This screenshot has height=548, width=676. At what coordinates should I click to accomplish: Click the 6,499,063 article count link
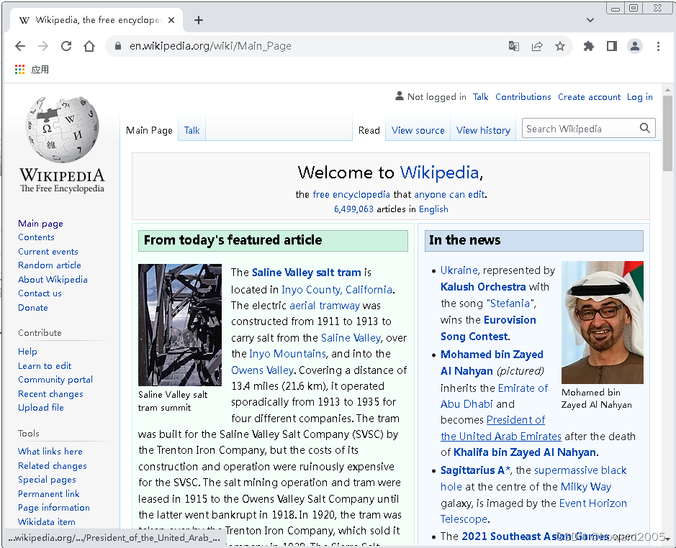click(353, 209)
